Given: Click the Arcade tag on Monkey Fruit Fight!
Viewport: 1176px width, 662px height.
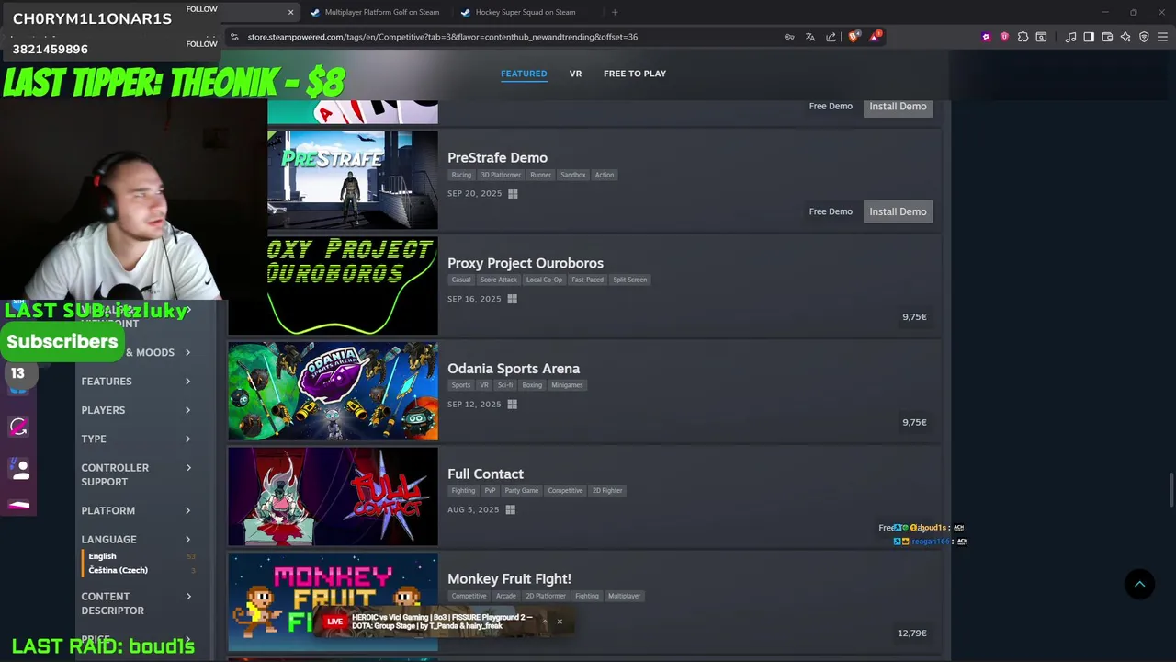Looking at the screenshot, I should [506, 596].
